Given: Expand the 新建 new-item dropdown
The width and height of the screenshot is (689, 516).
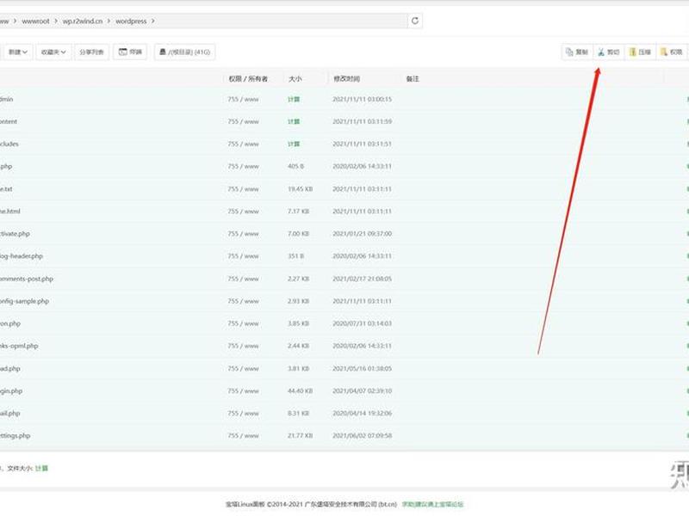Looking at the screenshot, I should point(18,52).
